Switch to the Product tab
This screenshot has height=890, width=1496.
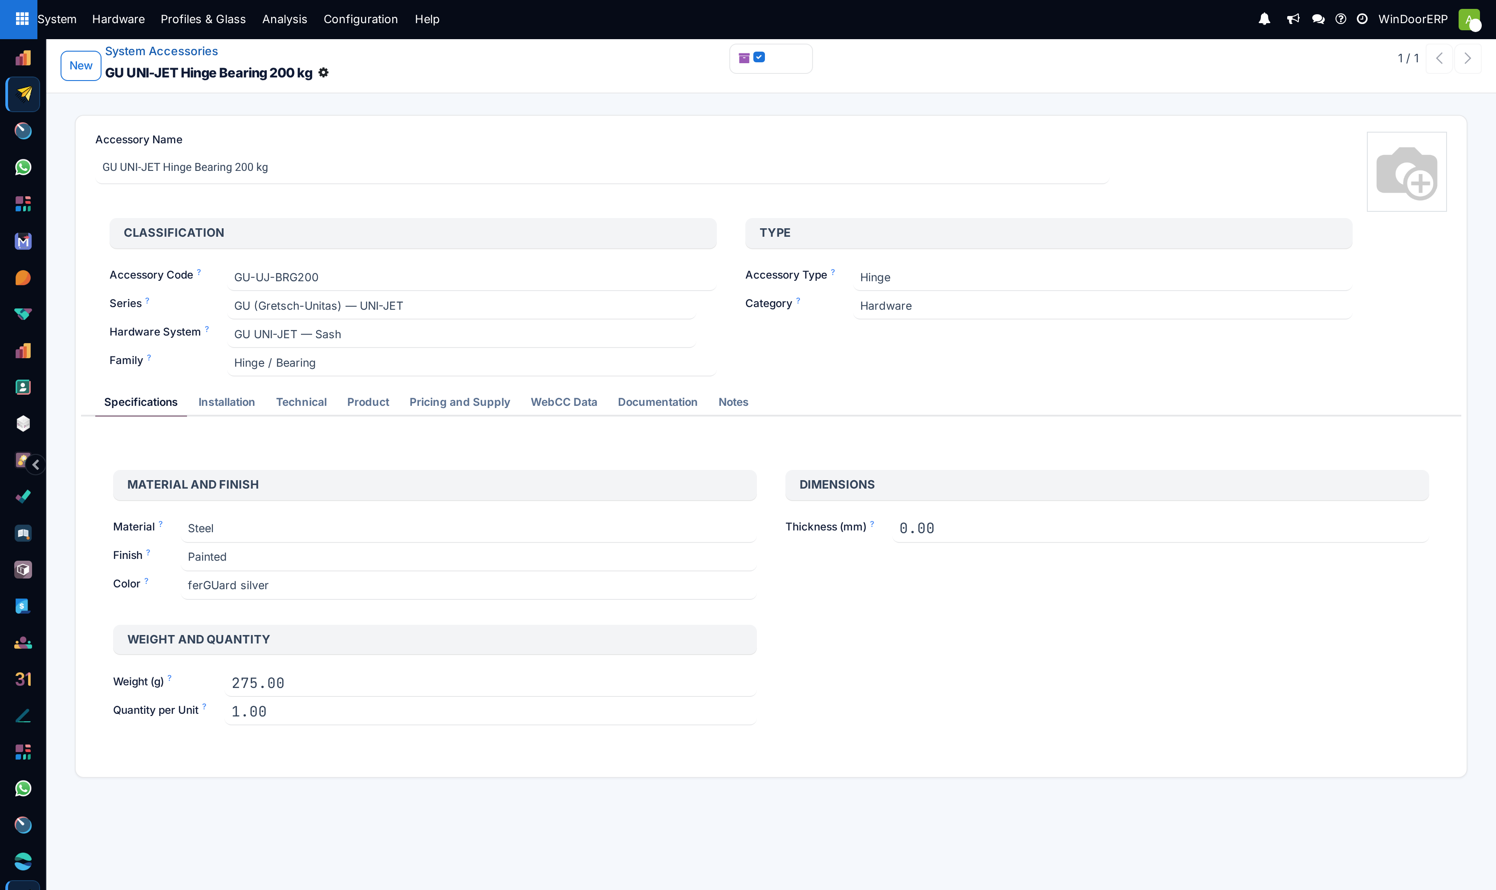pos(368,402)
